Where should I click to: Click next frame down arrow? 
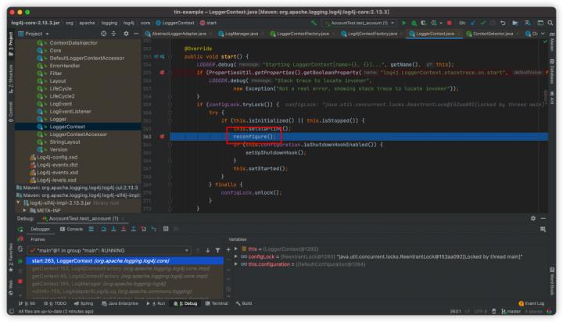pos(207,250)
